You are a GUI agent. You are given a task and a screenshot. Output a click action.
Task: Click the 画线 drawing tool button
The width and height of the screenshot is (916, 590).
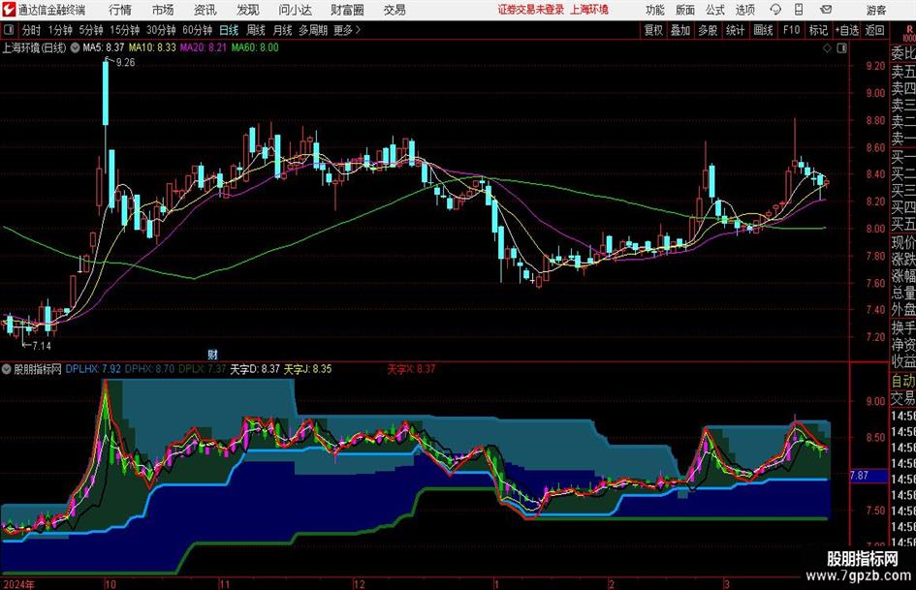(763, 30)
